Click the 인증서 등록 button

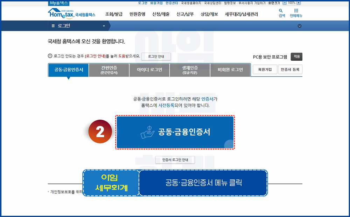pyautogui.click(x=290, y=69)
